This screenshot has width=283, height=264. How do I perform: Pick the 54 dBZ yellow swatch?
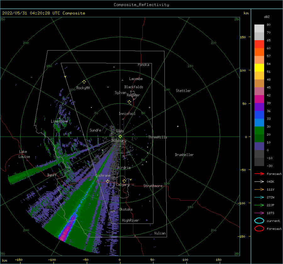[x=259, y=67]
